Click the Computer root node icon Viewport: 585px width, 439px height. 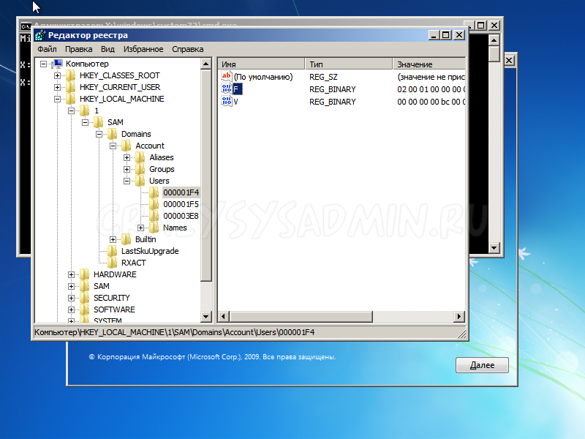pos(57,64)
